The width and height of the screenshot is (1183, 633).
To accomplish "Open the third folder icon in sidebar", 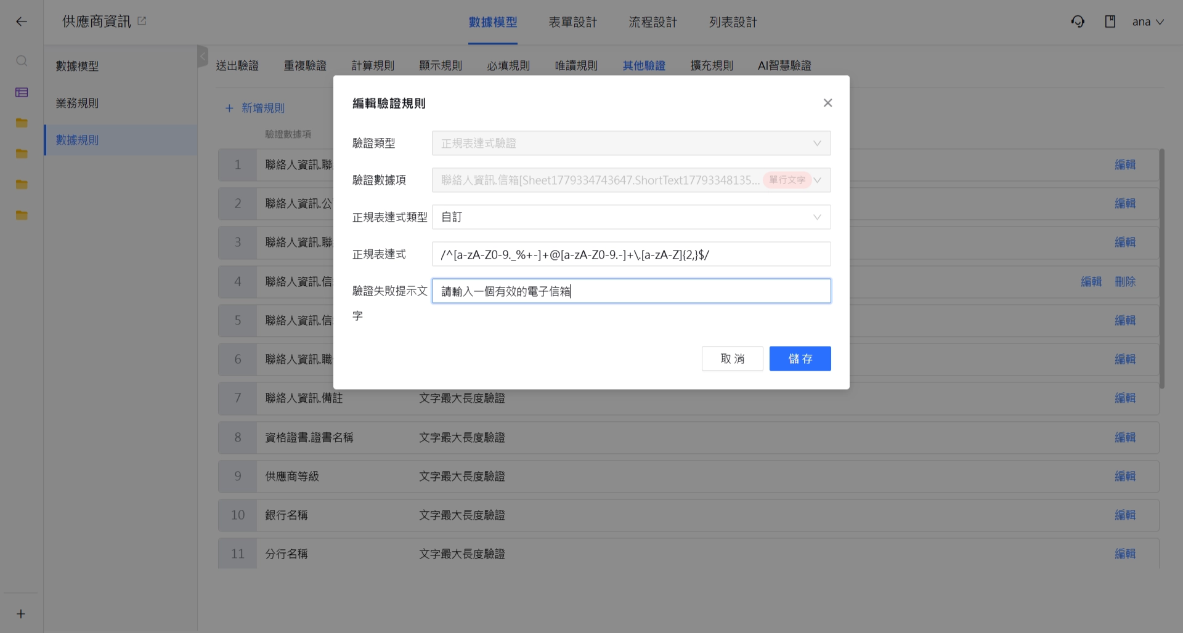I will [x=22, y=185].
